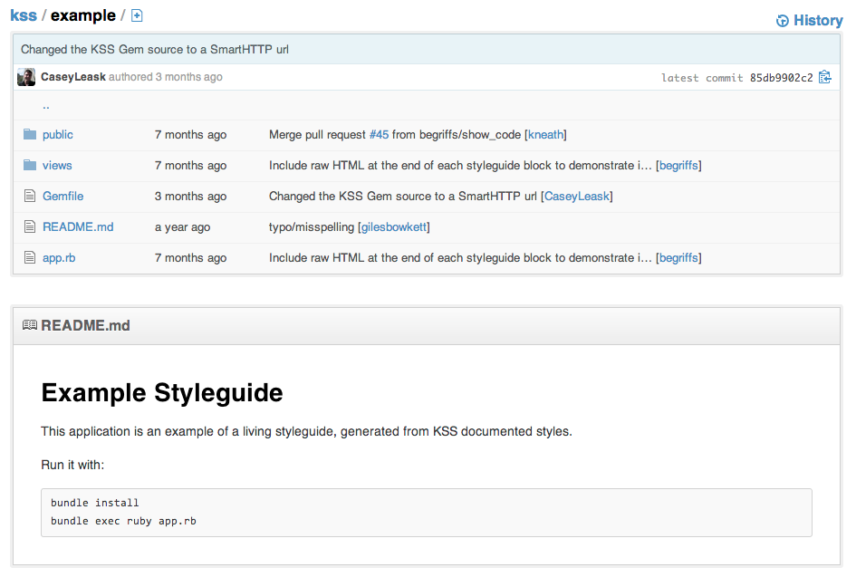Navigate up to parent directory (..)
856x577 pixels.
(46, 105)
